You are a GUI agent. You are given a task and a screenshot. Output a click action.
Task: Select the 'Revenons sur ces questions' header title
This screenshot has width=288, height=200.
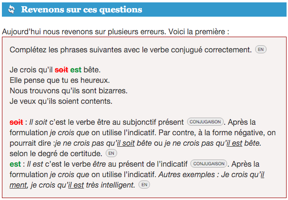tap(81, 10)
